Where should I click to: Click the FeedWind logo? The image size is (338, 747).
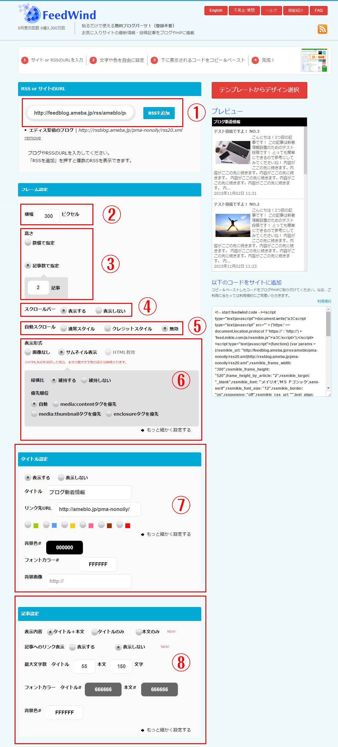pos(57,13)
